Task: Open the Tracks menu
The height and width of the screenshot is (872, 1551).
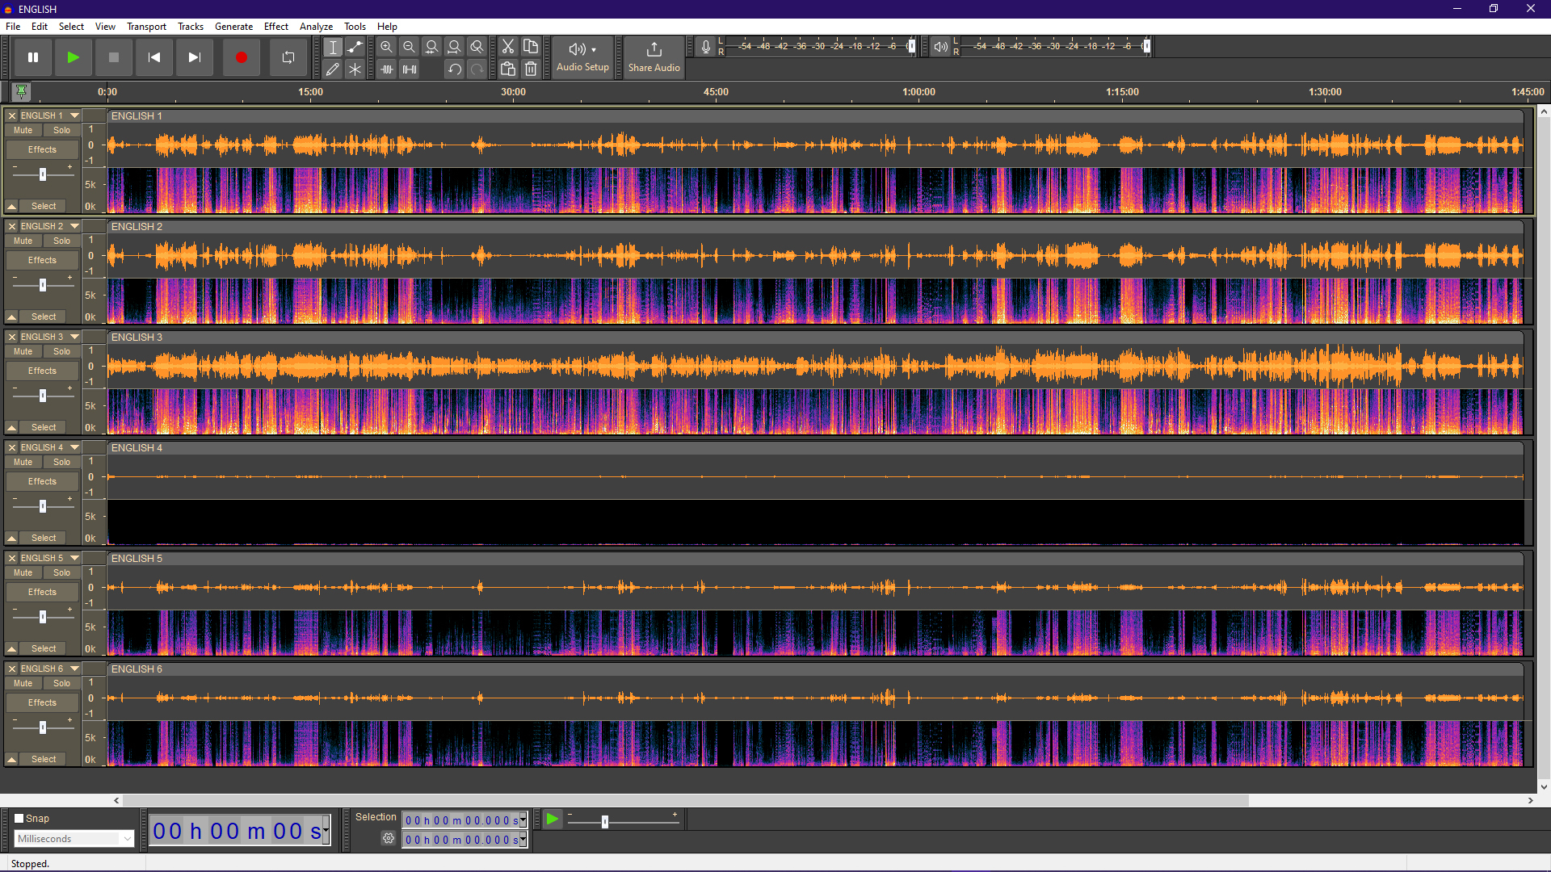Action: pyautogui.click(x=191, y=27)
